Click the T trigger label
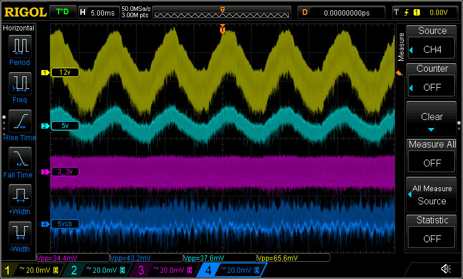Screen dimensions: 463x279 click(x=396, y=13)
